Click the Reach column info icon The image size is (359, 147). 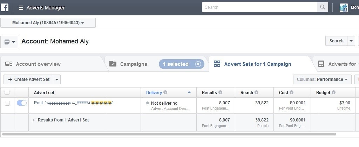tap(256, 93)
